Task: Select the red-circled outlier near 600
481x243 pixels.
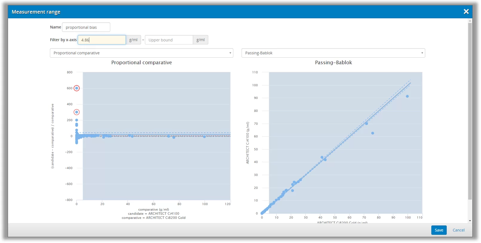Action: (77, 88)
